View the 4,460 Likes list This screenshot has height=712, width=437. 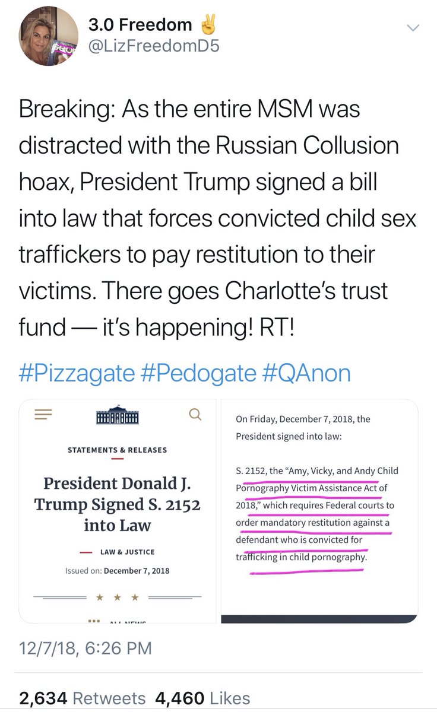[x=202, y=698]
